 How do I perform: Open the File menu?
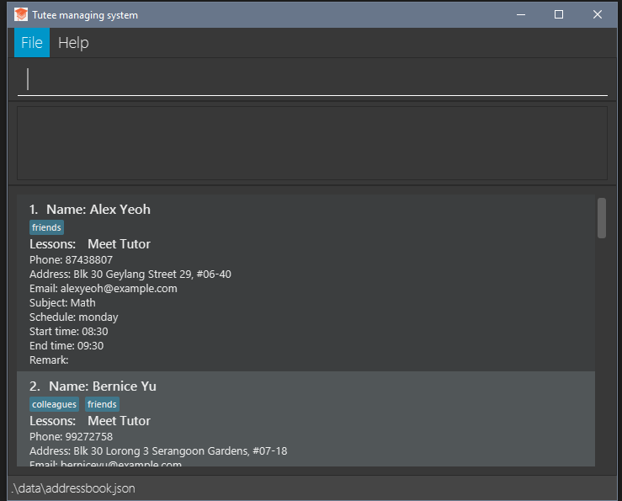pos(32,43)
